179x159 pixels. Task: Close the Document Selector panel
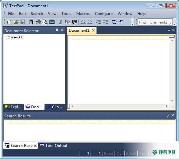point(62,30)
